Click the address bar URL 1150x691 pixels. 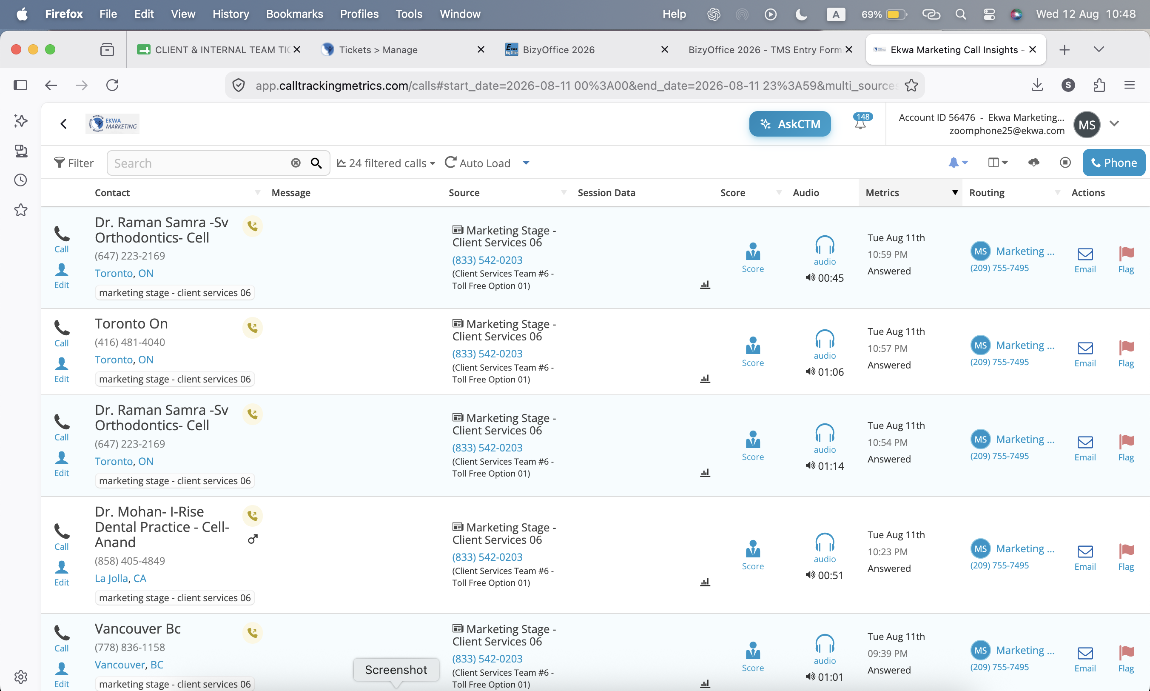[x=576, y=85]
